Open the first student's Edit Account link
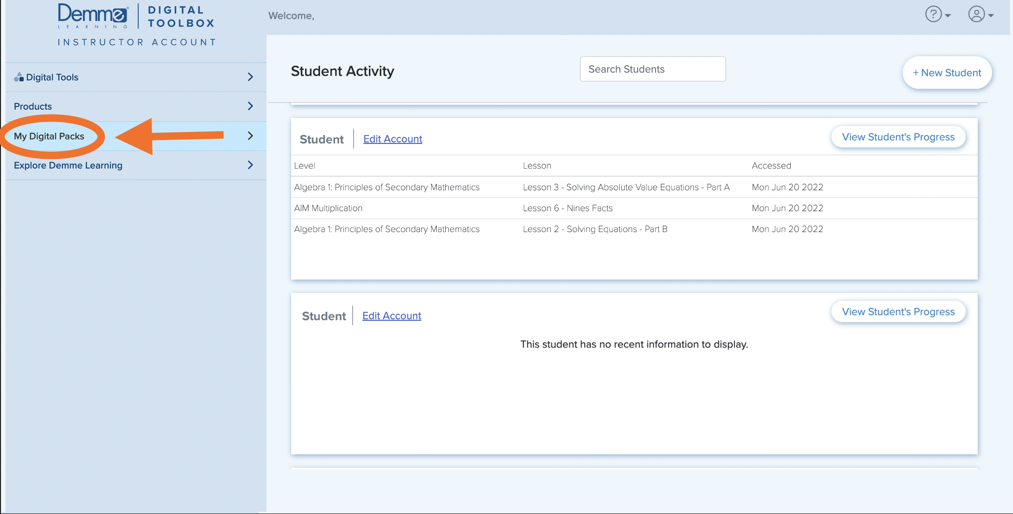Viewport: 1013px width, 514px height. pos(392,138)
